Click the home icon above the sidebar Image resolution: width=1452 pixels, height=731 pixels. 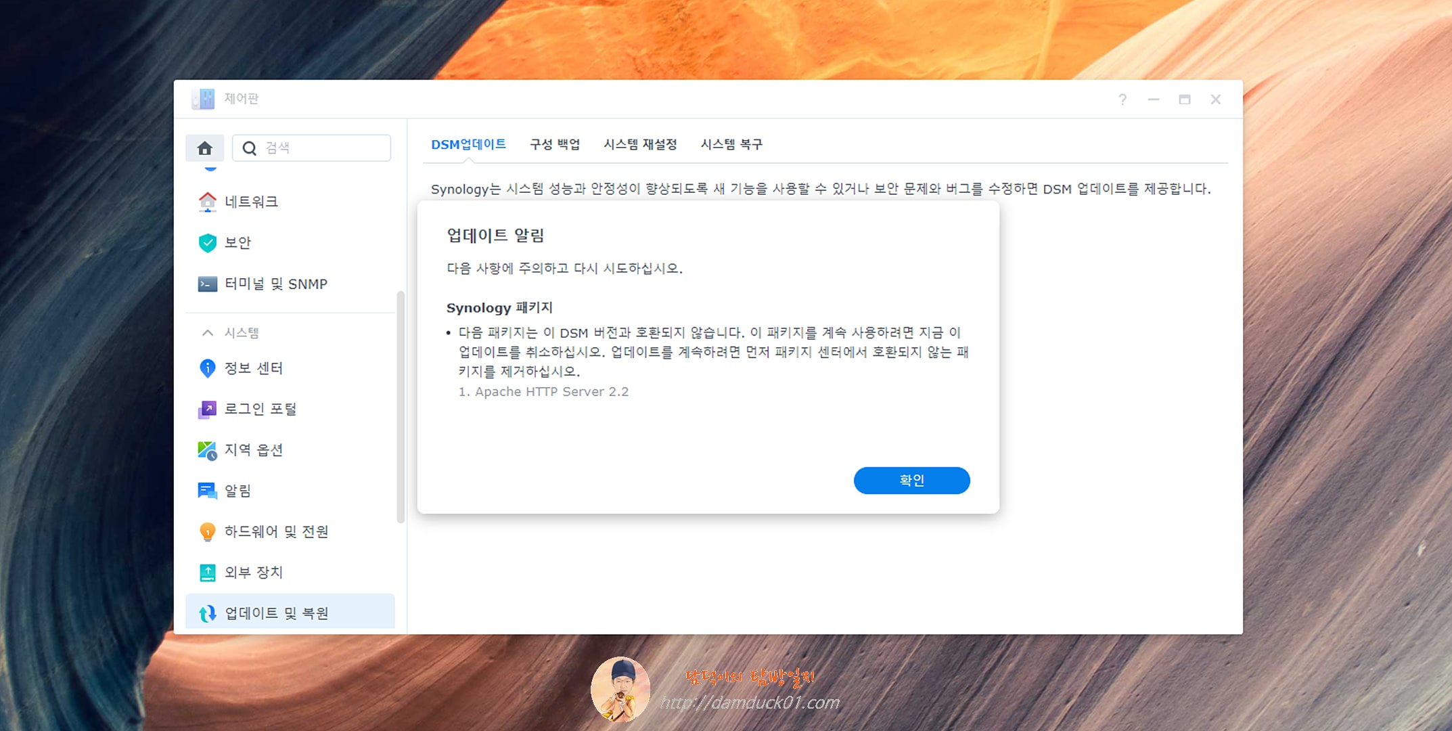pyautogui.click(x=205, y=148)
